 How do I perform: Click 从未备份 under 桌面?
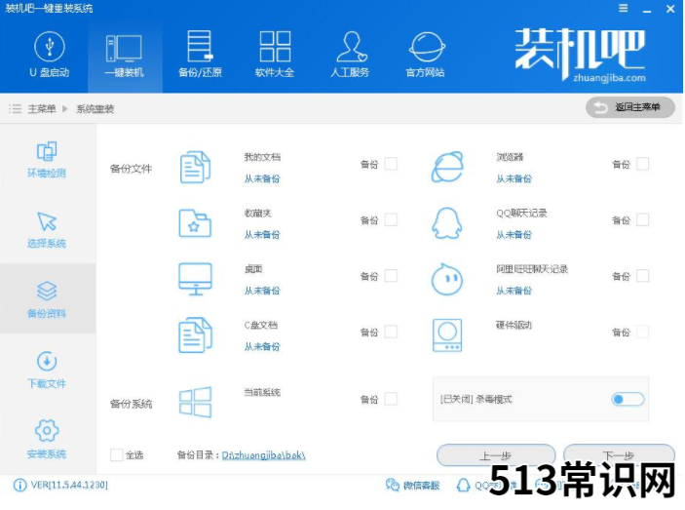262,291
